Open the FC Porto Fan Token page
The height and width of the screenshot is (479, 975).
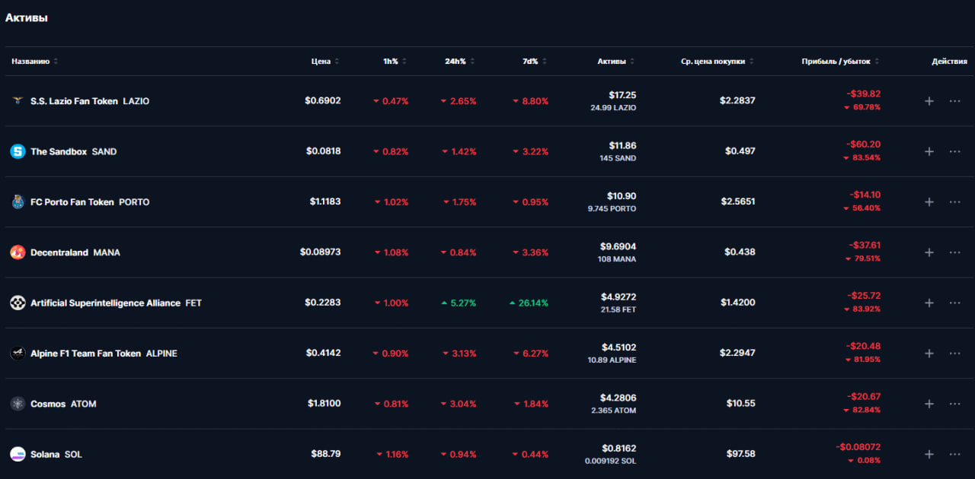click(90, 201)
